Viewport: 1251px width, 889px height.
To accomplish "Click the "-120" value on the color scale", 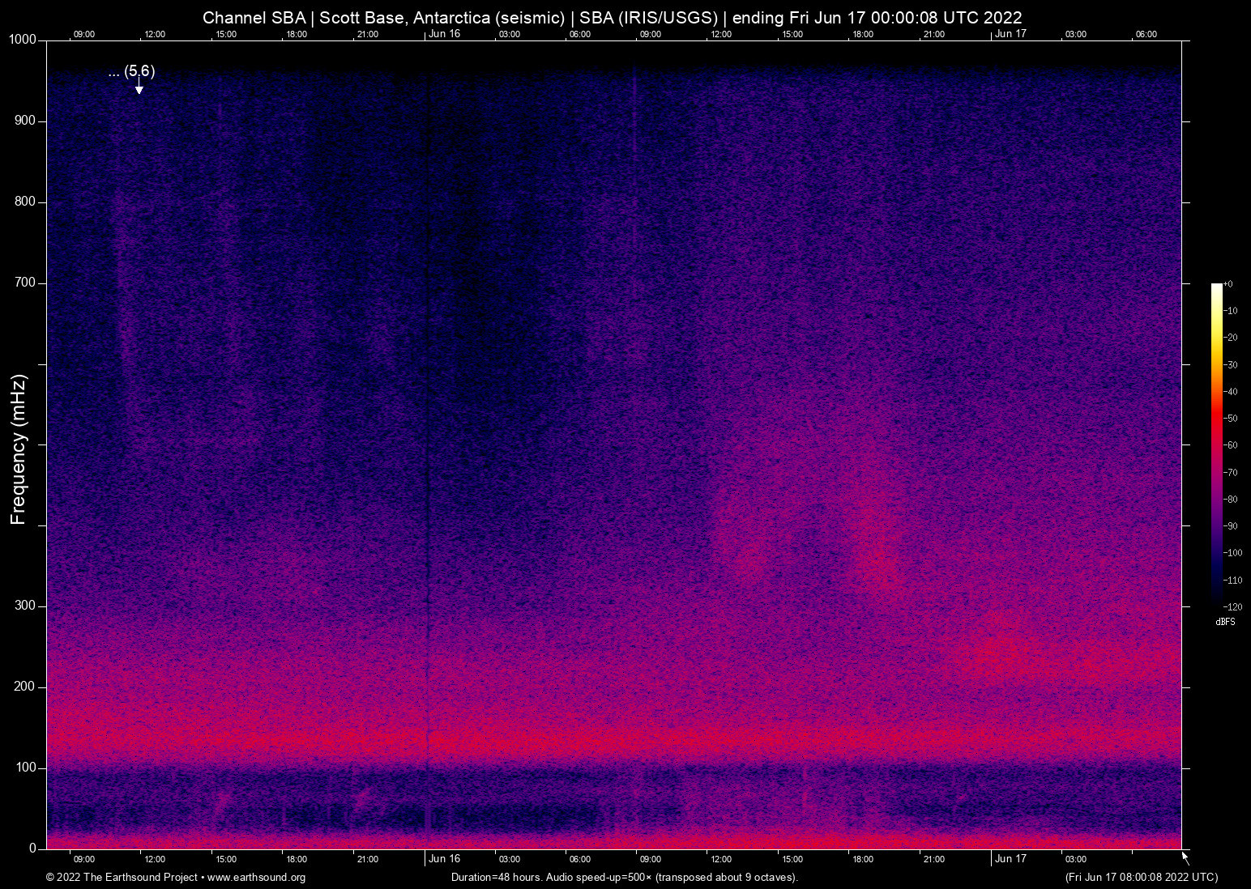I will point(1232,606).
